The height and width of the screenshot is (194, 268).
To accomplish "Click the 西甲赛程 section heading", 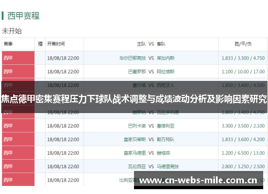I will point(24,16).
